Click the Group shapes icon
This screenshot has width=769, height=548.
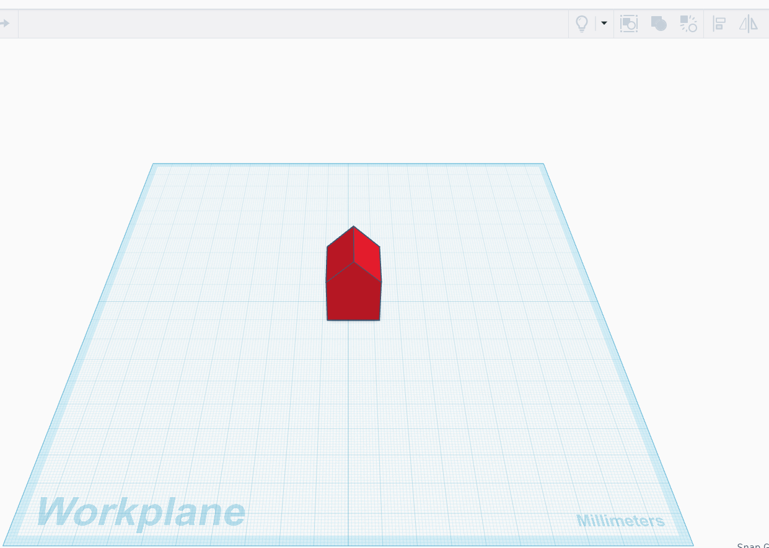(629, 24)
